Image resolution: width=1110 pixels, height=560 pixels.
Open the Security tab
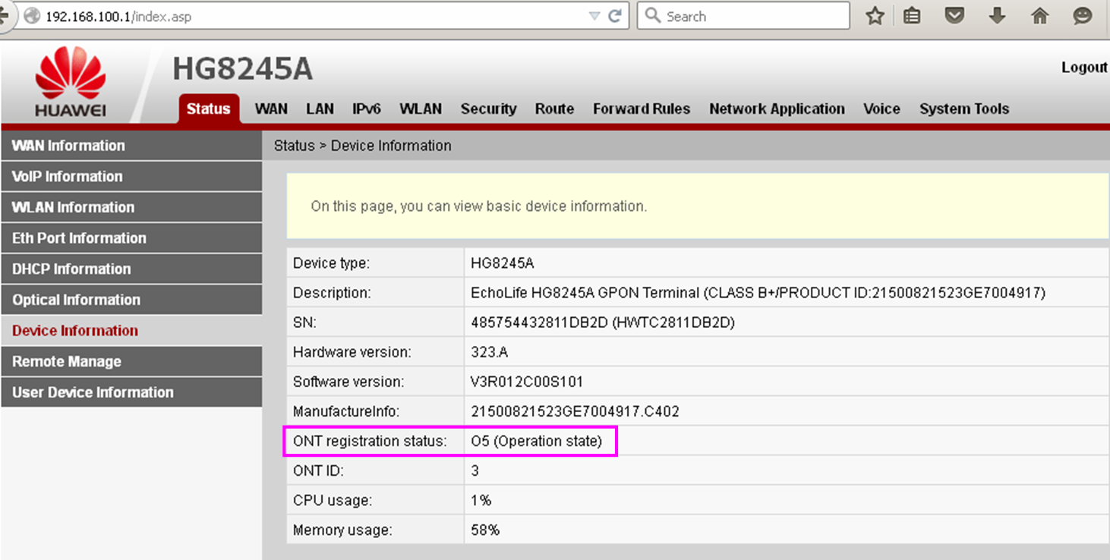pos(488,109)
